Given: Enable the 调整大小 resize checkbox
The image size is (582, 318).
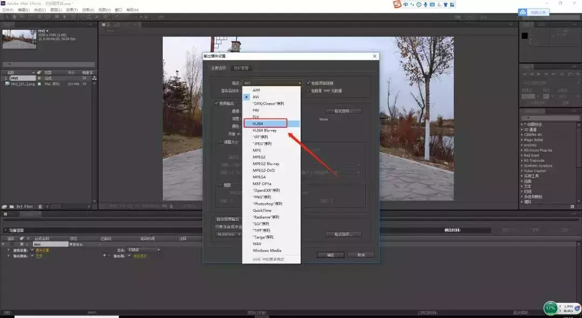Looking at the screenshot, I should pos(220,142).
